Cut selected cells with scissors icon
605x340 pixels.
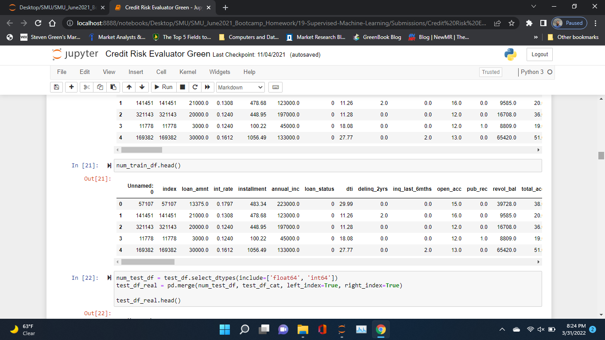86,87
